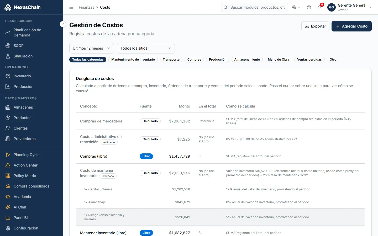Screen dimensions: 378x236
Task: Open the Productos package icon
Action: [x=8, y=118]
